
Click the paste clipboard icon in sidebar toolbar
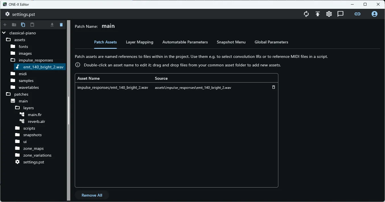32,25
